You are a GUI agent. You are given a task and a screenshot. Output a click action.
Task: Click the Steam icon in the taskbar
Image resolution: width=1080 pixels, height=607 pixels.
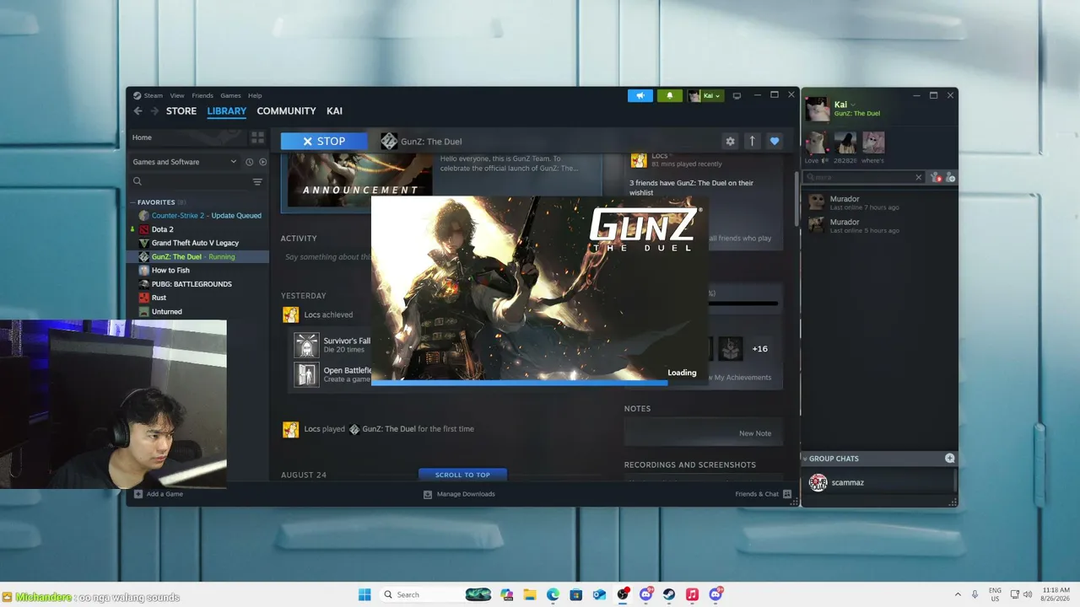669,594
